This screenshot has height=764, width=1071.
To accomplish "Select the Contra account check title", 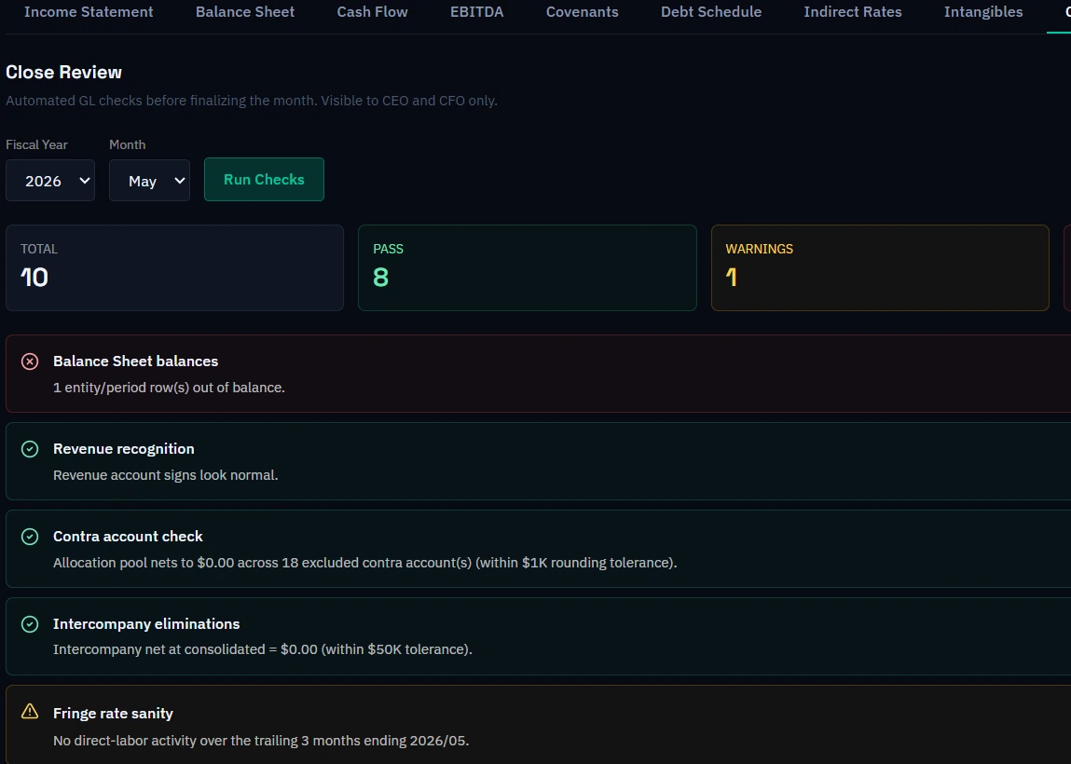I will pos(128,537).
